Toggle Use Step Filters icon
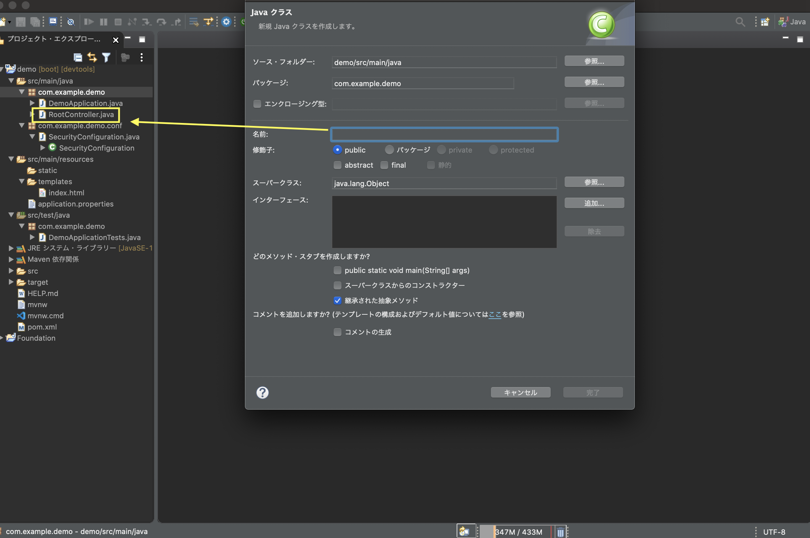Image resolution: width=810 pixels, height=538 pixels. (208, 22)
